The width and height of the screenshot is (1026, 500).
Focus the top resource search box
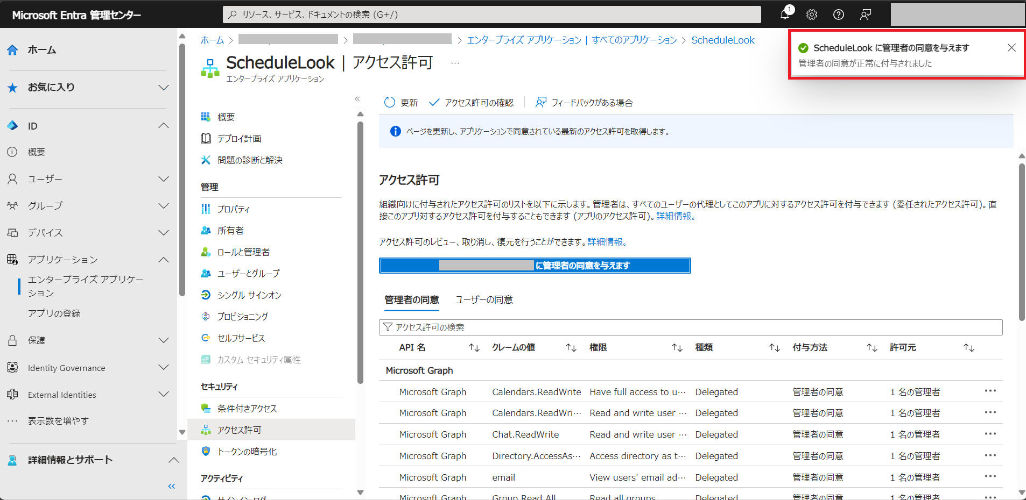click(x=492, y=15)
